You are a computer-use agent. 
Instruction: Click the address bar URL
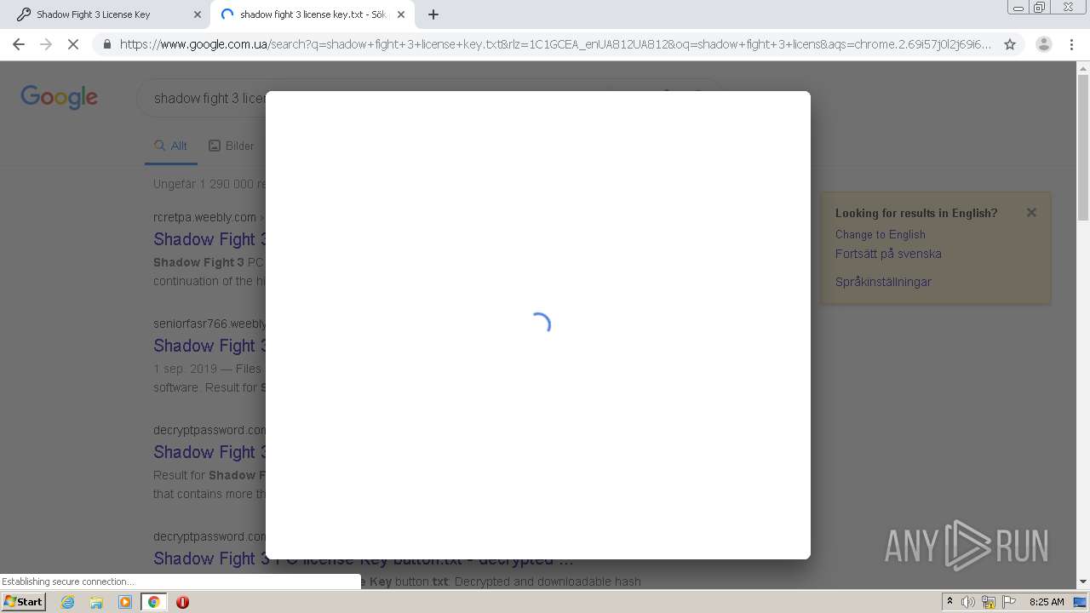coord(555,44)
